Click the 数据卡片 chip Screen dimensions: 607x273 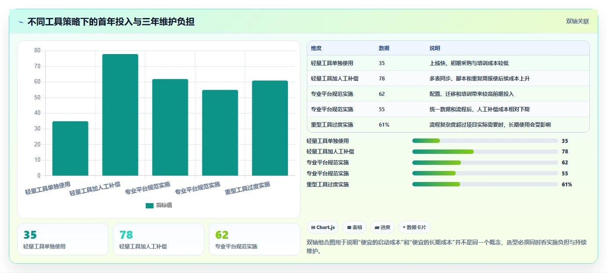point(414,227)
